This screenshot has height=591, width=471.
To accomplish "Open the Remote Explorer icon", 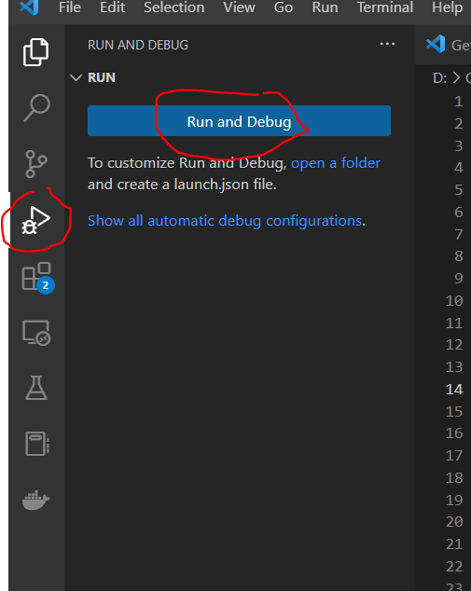I will coord(36,333).
